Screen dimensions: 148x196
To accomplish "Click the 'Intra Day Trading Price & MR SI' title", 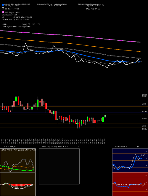I will (x=60, y=147).
